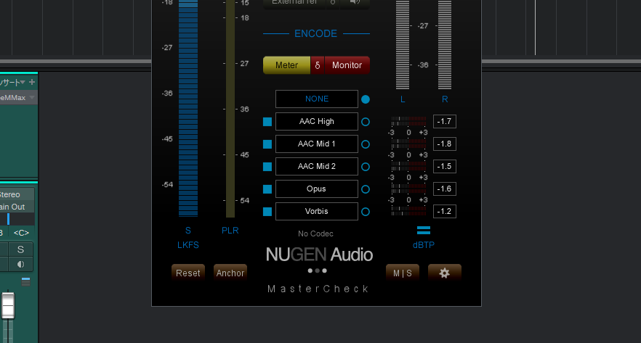
Task: Click the AAC Mid 2 true-peak value -1.5
Action: (x=444, y=166)
